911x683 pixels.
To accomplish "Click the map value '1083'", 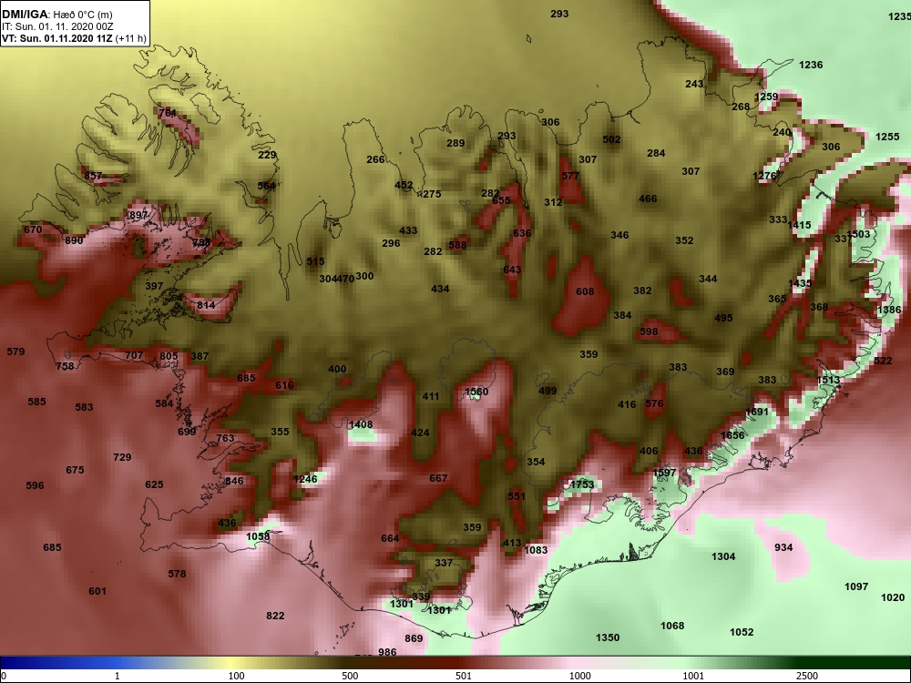I will point(536,549).
